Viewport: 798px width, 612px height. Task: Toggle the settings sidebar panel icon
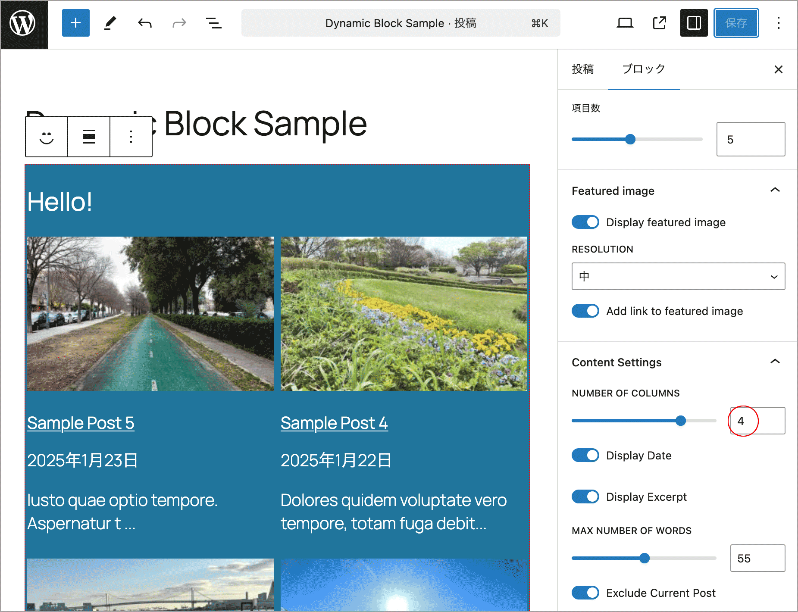coord(694,23)
